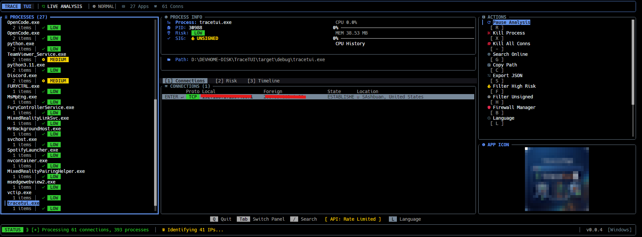Viewport: 642px width, 237px height.
Task: Click the Conns counter icon in header
Action: 155,6
